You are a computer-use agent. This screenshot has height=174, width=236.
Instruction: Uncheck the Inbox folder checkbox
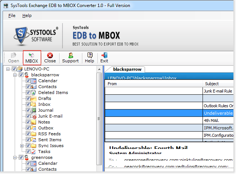[x=28, y=104]
